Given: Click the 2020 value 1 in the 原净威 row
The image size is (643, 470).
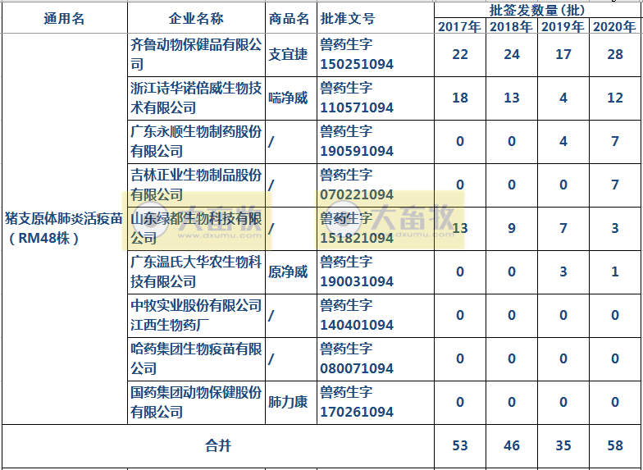Looking at the screenshot, I should [x=615, y=272].
